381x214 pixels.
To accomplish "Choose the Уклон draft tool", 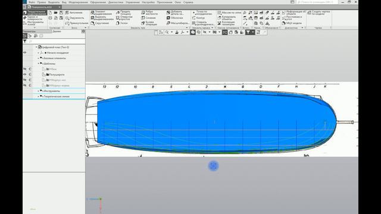I will (x=121, y=23).
